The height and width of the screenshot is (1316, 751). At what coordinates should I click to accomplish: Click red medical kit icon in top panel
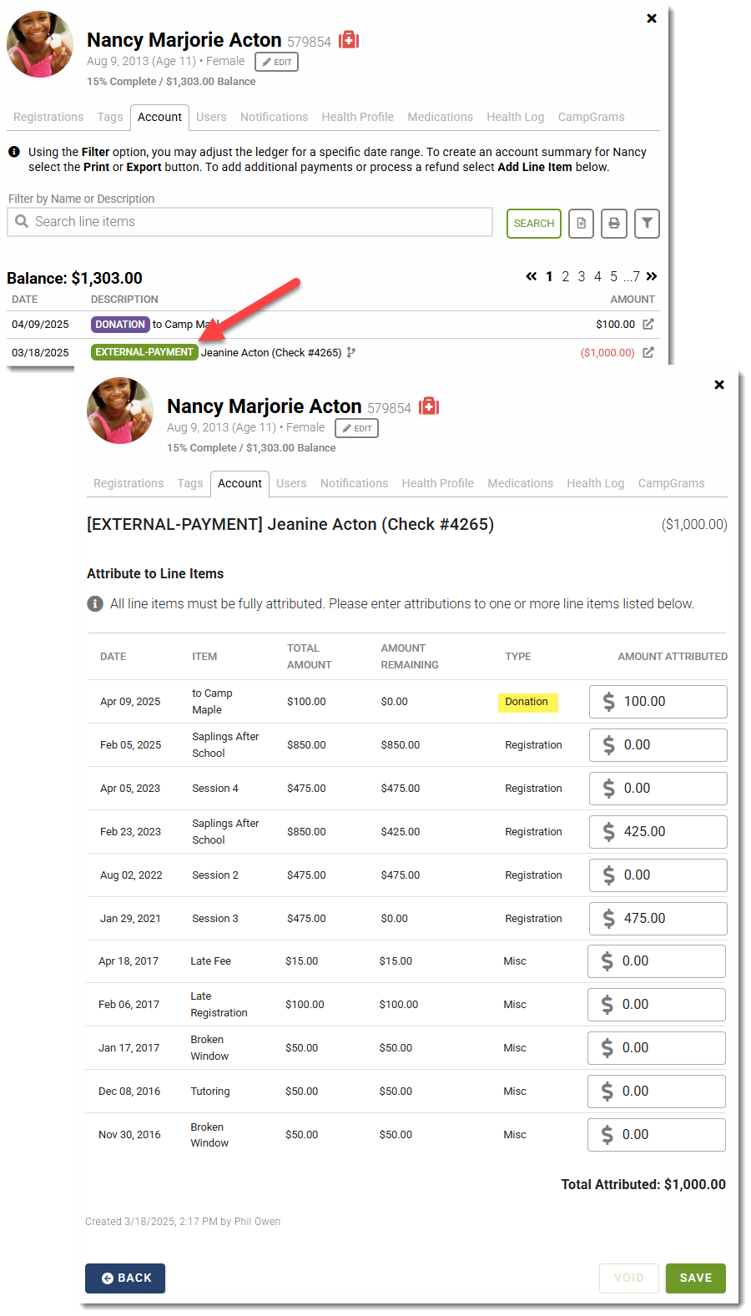(x=349, y=40)
